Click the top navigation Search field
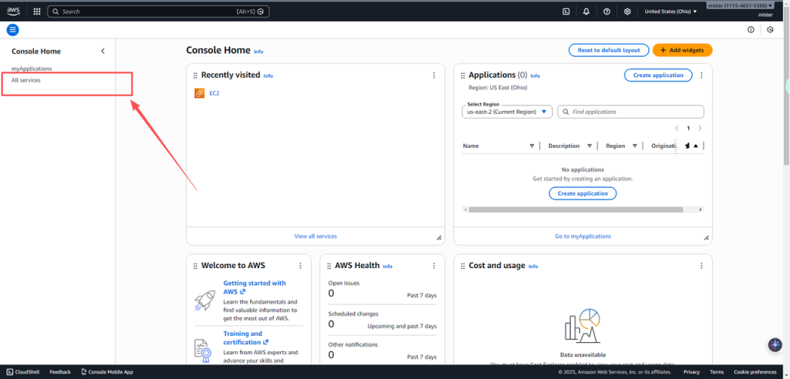 pyautogui.click(x=158, y=11)
